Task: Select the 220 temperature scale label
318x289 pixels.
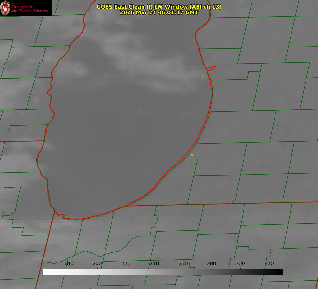Action: tap(126, 263)
